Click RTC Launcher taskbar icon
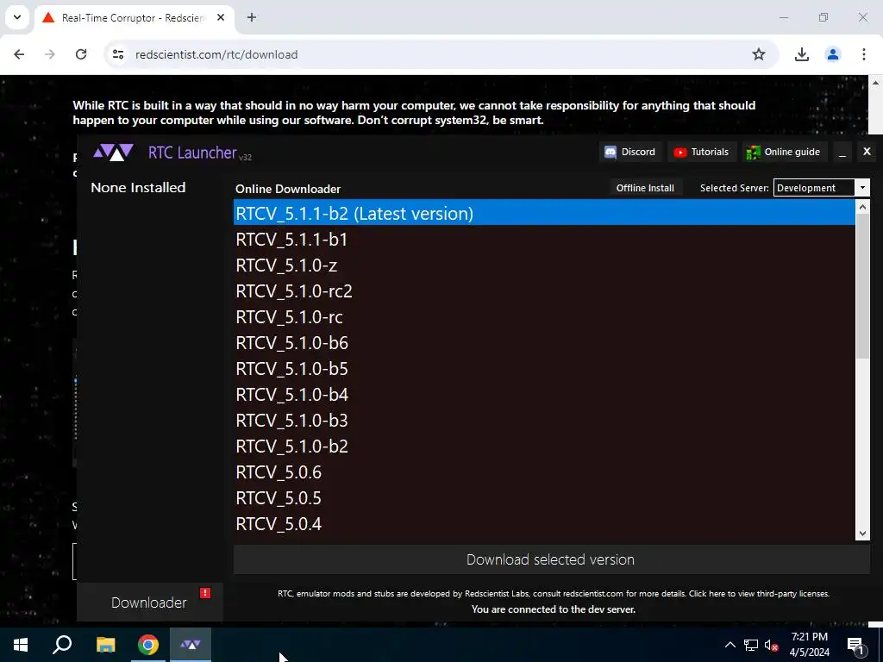Screen dimensions: 883x662 click(191, 645)
